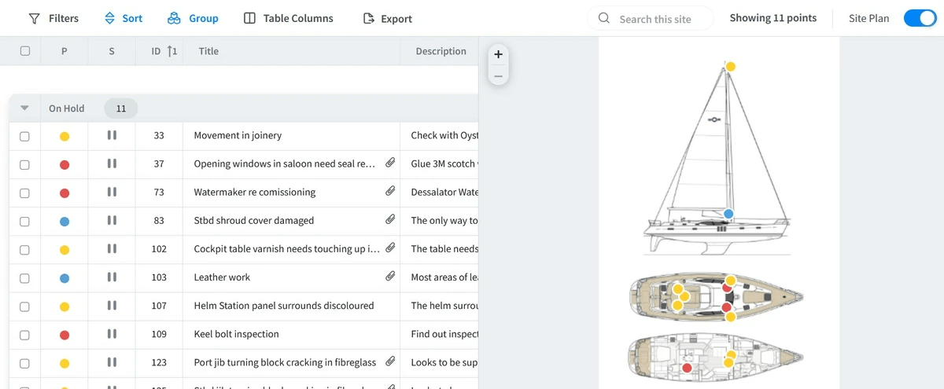Click the magnifier search icon

604,18
